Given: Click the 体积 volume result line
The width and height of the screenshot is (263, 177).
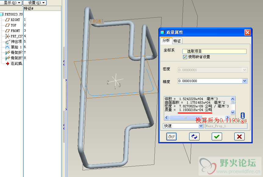Looking at the screenshot, I should (x=191, y=99).
